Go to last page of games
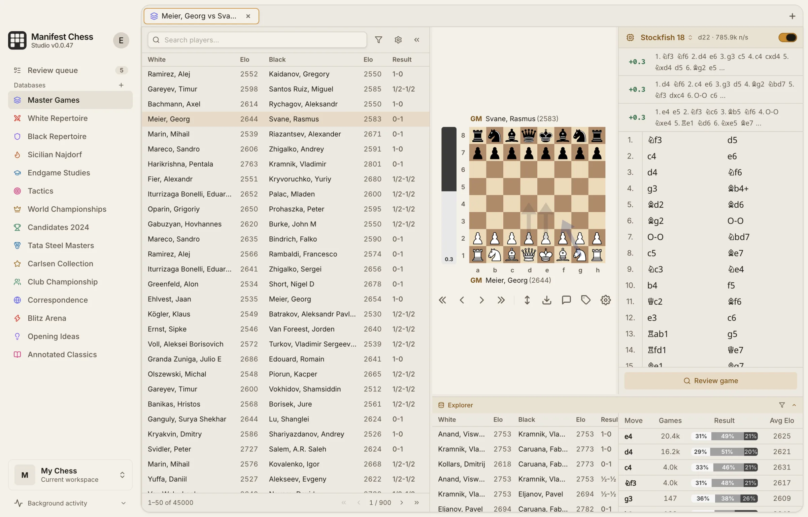This screenshot has height=517, width=808. pyautogui.click(x=416, y=503)
